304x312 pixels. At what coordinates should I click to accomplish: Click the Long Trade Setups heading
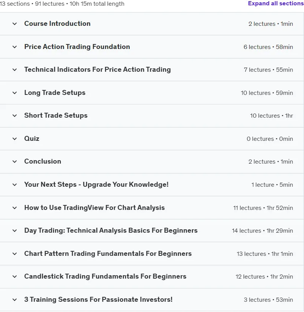coord(55,93)
